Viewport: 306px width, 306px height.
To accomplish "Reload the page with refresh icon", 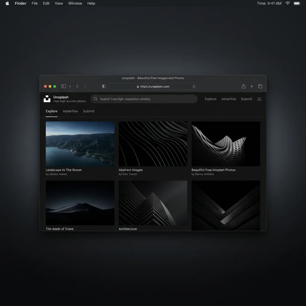I will [x=194, y=86].
